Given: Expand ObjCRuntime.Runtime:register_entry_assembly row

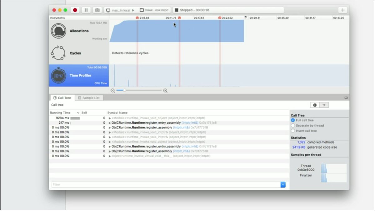Looking at the screenshot, I should tap(109, 123).
